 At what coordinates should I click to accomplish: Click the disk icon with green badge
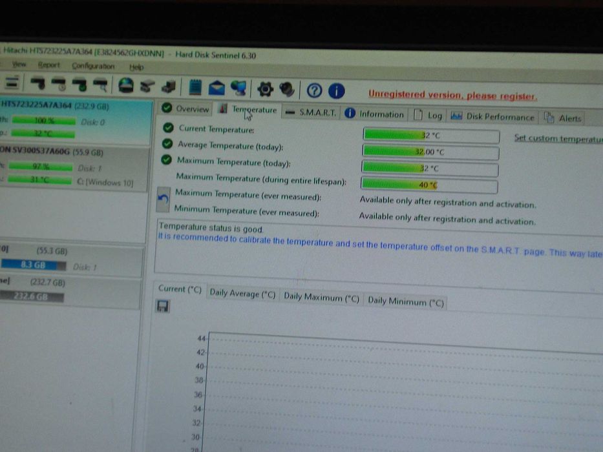(79, 84)
